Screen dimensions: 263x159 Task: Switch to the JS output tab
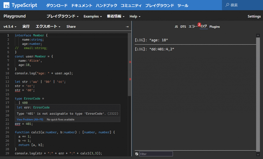tap(176, 26)
